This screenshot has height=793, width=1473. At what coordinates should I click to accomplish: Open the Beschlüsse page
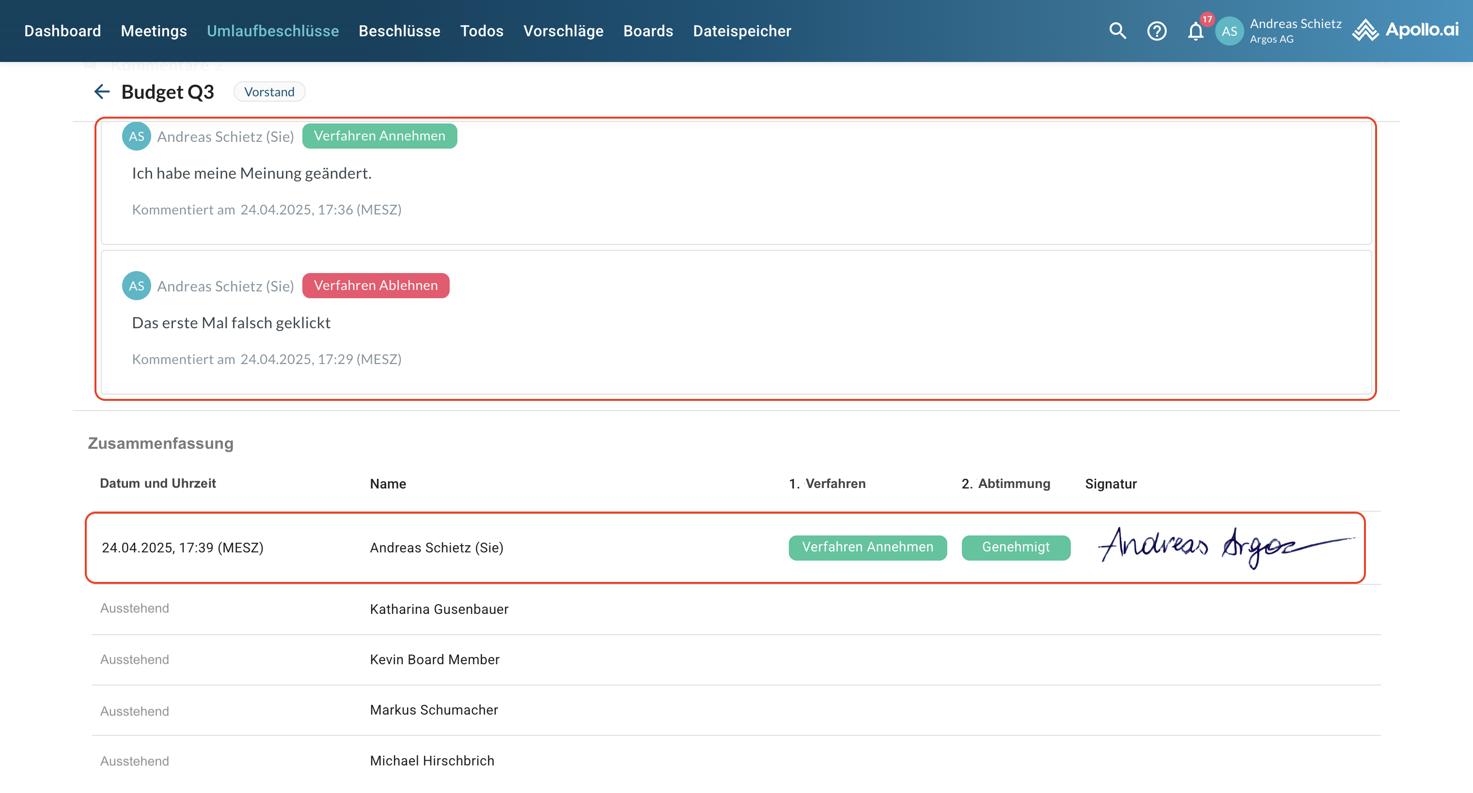pos(399,31)
